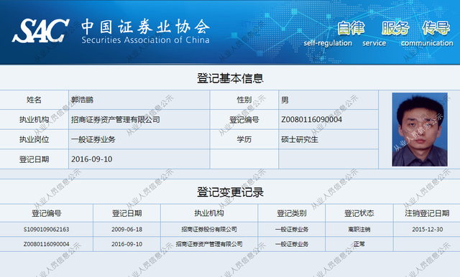Click the 注销登记日期 column header
The width and height of the screenshot is (460, 277).
tap(427, 213)
